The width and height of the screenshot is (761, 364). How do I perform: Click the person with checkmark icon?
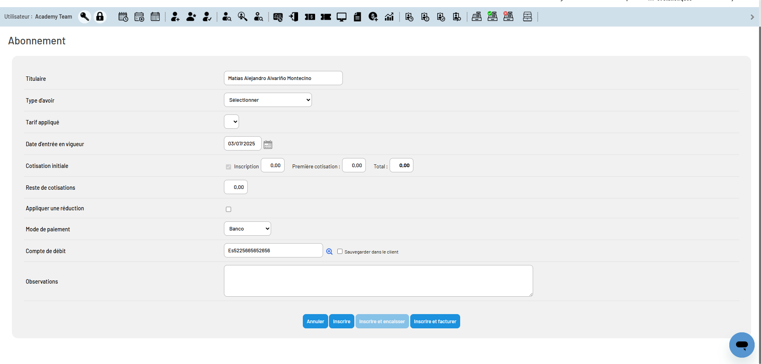(x=207, y=17)
